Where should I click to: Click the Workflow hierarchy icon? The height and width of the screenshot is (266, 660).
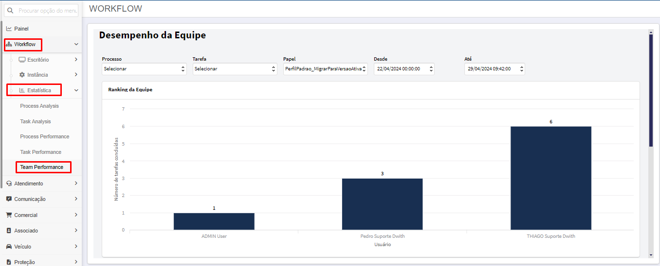click(9, 45)
